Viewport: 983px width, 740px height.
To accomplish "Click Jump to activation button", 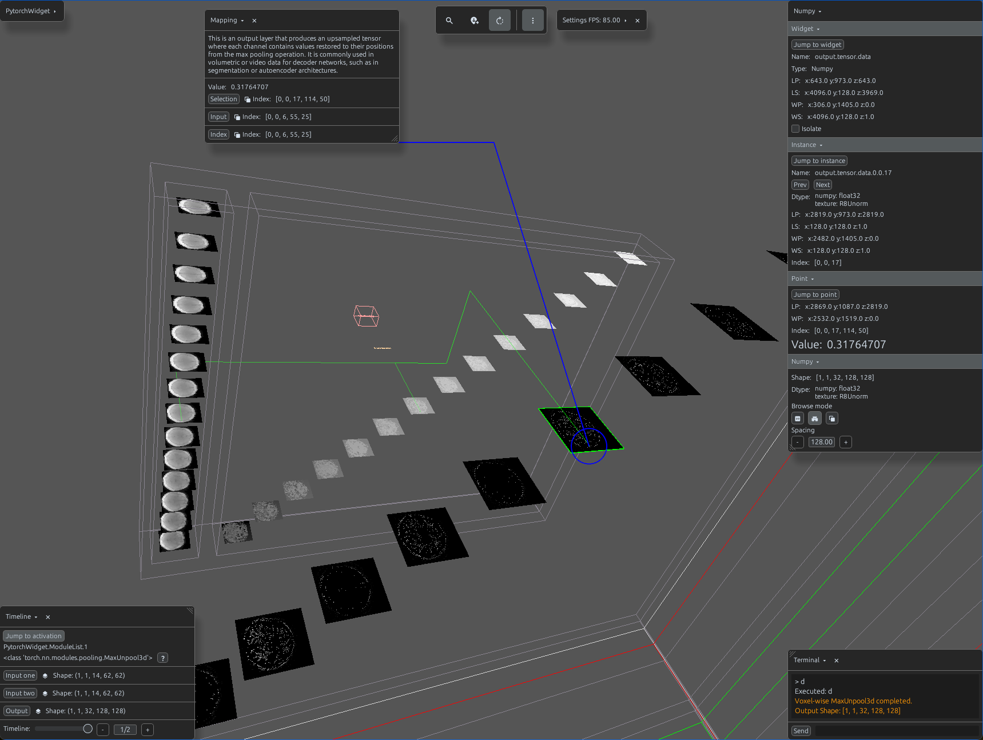I will pyautogui.click(x=34, y=636).
